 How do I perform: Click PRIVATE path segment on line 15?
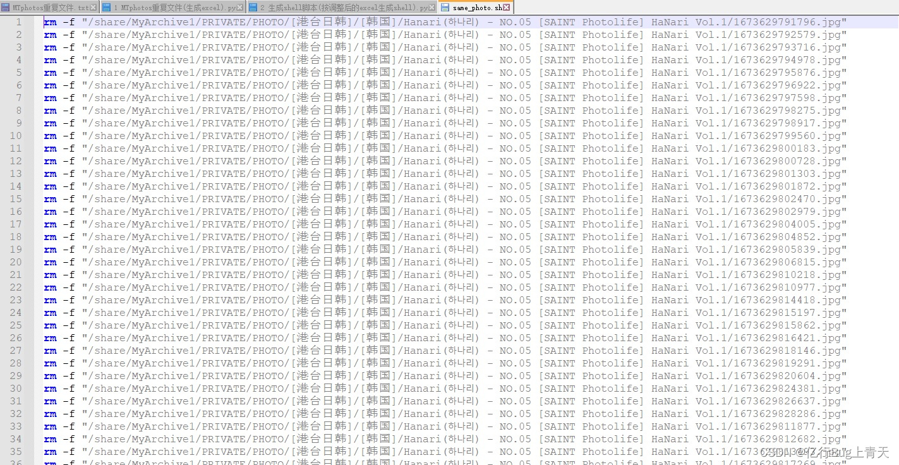click(x=224, y=199)
